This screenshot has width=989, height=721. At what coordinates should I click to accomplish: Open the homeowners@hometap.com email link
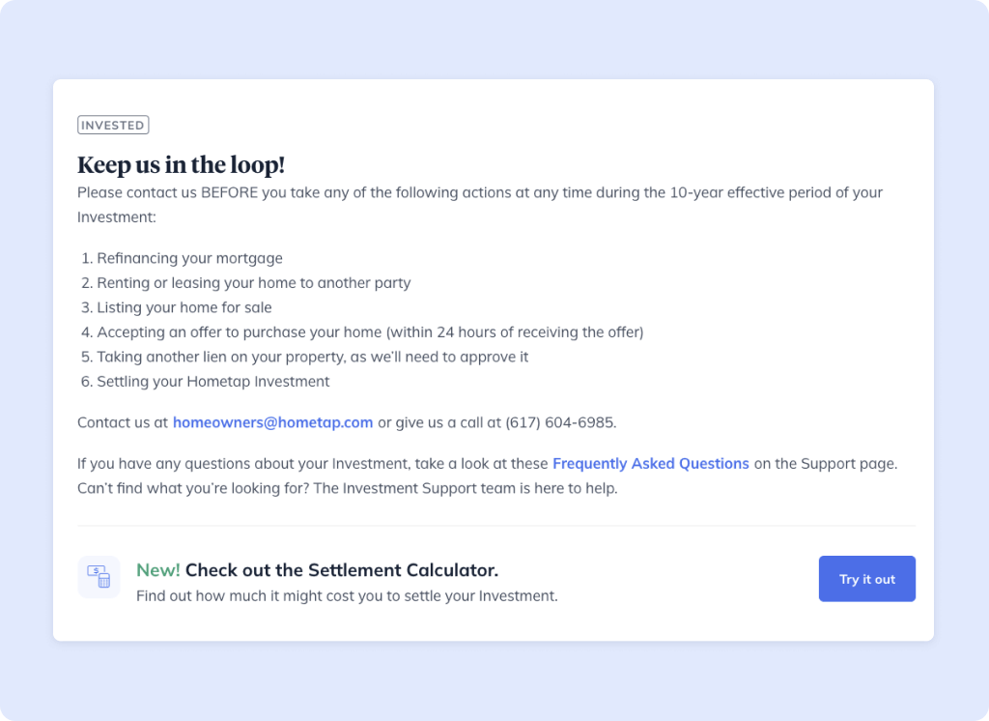tap(272, 422)
